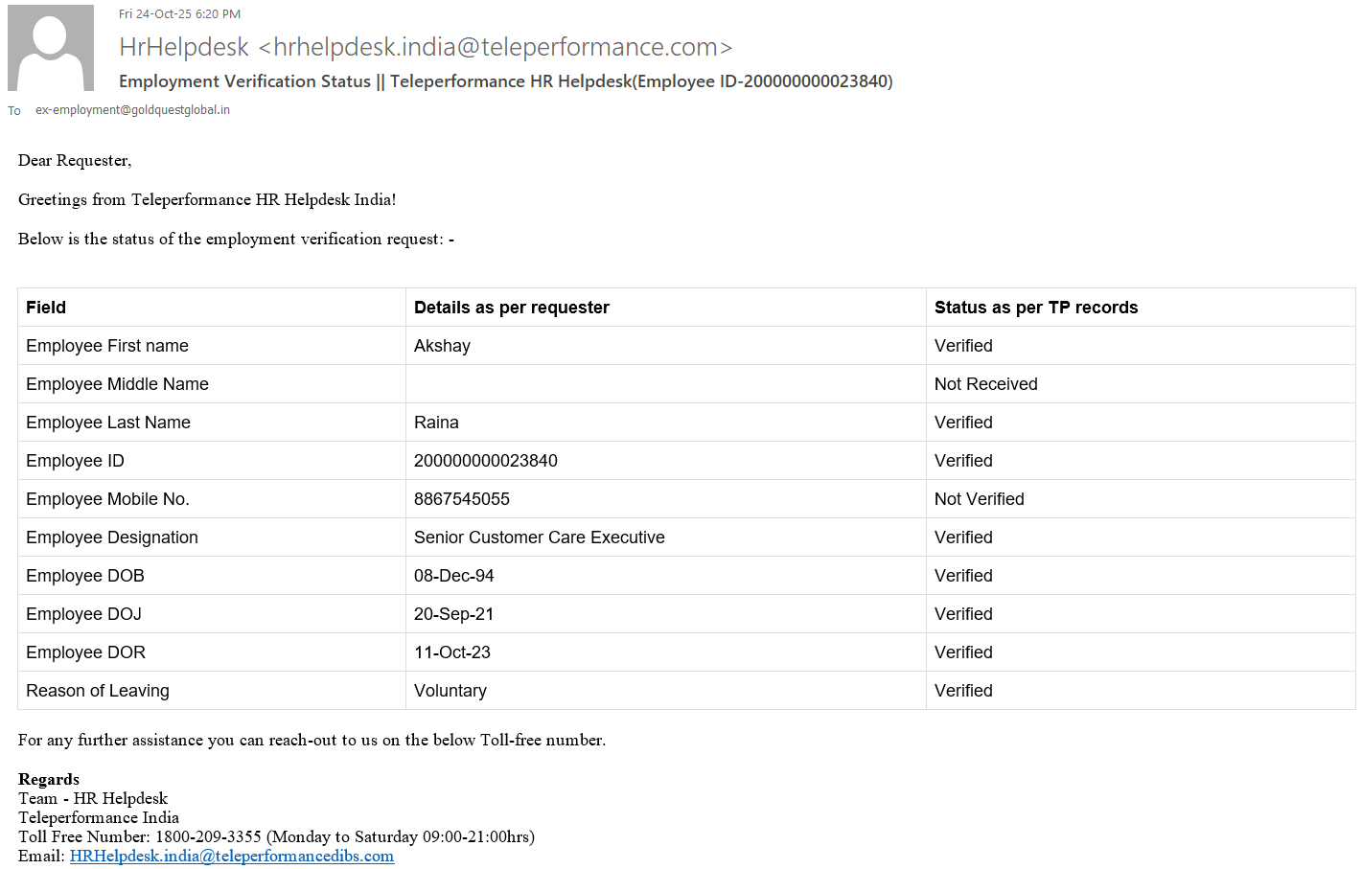The image size is (1362, 869).
Task: Open the HRHelpdesk.india@teleperformancedibs.com email link
Action: coord(231,856)
